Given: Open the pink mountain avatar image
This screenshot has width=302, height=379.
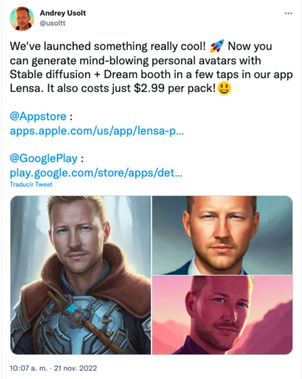Looking at the screenshot, I should [x=222, y=315].
